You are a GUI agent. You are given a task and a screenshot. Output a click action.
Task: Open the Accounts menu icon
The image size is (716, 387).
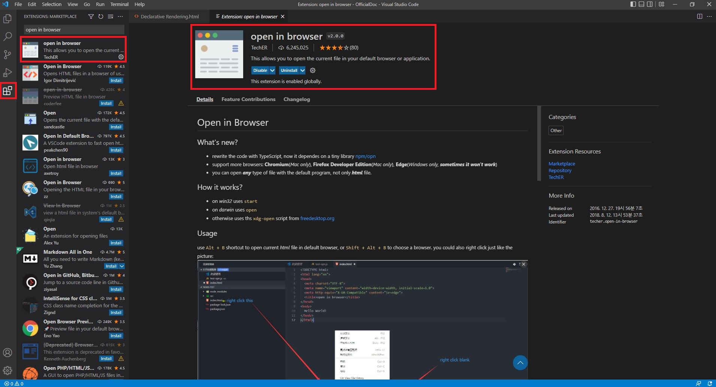(7, 353)
